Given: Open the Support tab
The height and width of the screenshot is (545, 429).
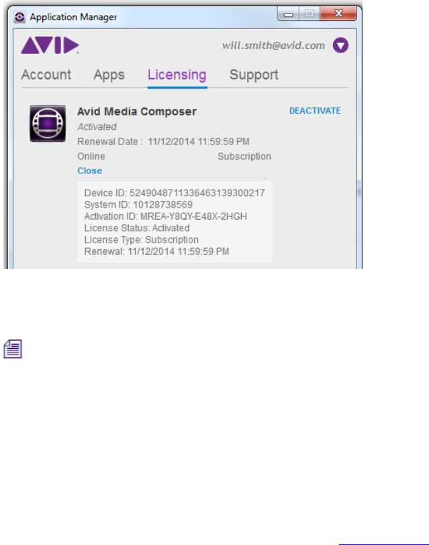Looking at the screenshot, I should pos(254,75).
